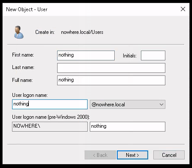Select the nowhere.local/Users path text
The image size is (192, 168).
[82, 32]
